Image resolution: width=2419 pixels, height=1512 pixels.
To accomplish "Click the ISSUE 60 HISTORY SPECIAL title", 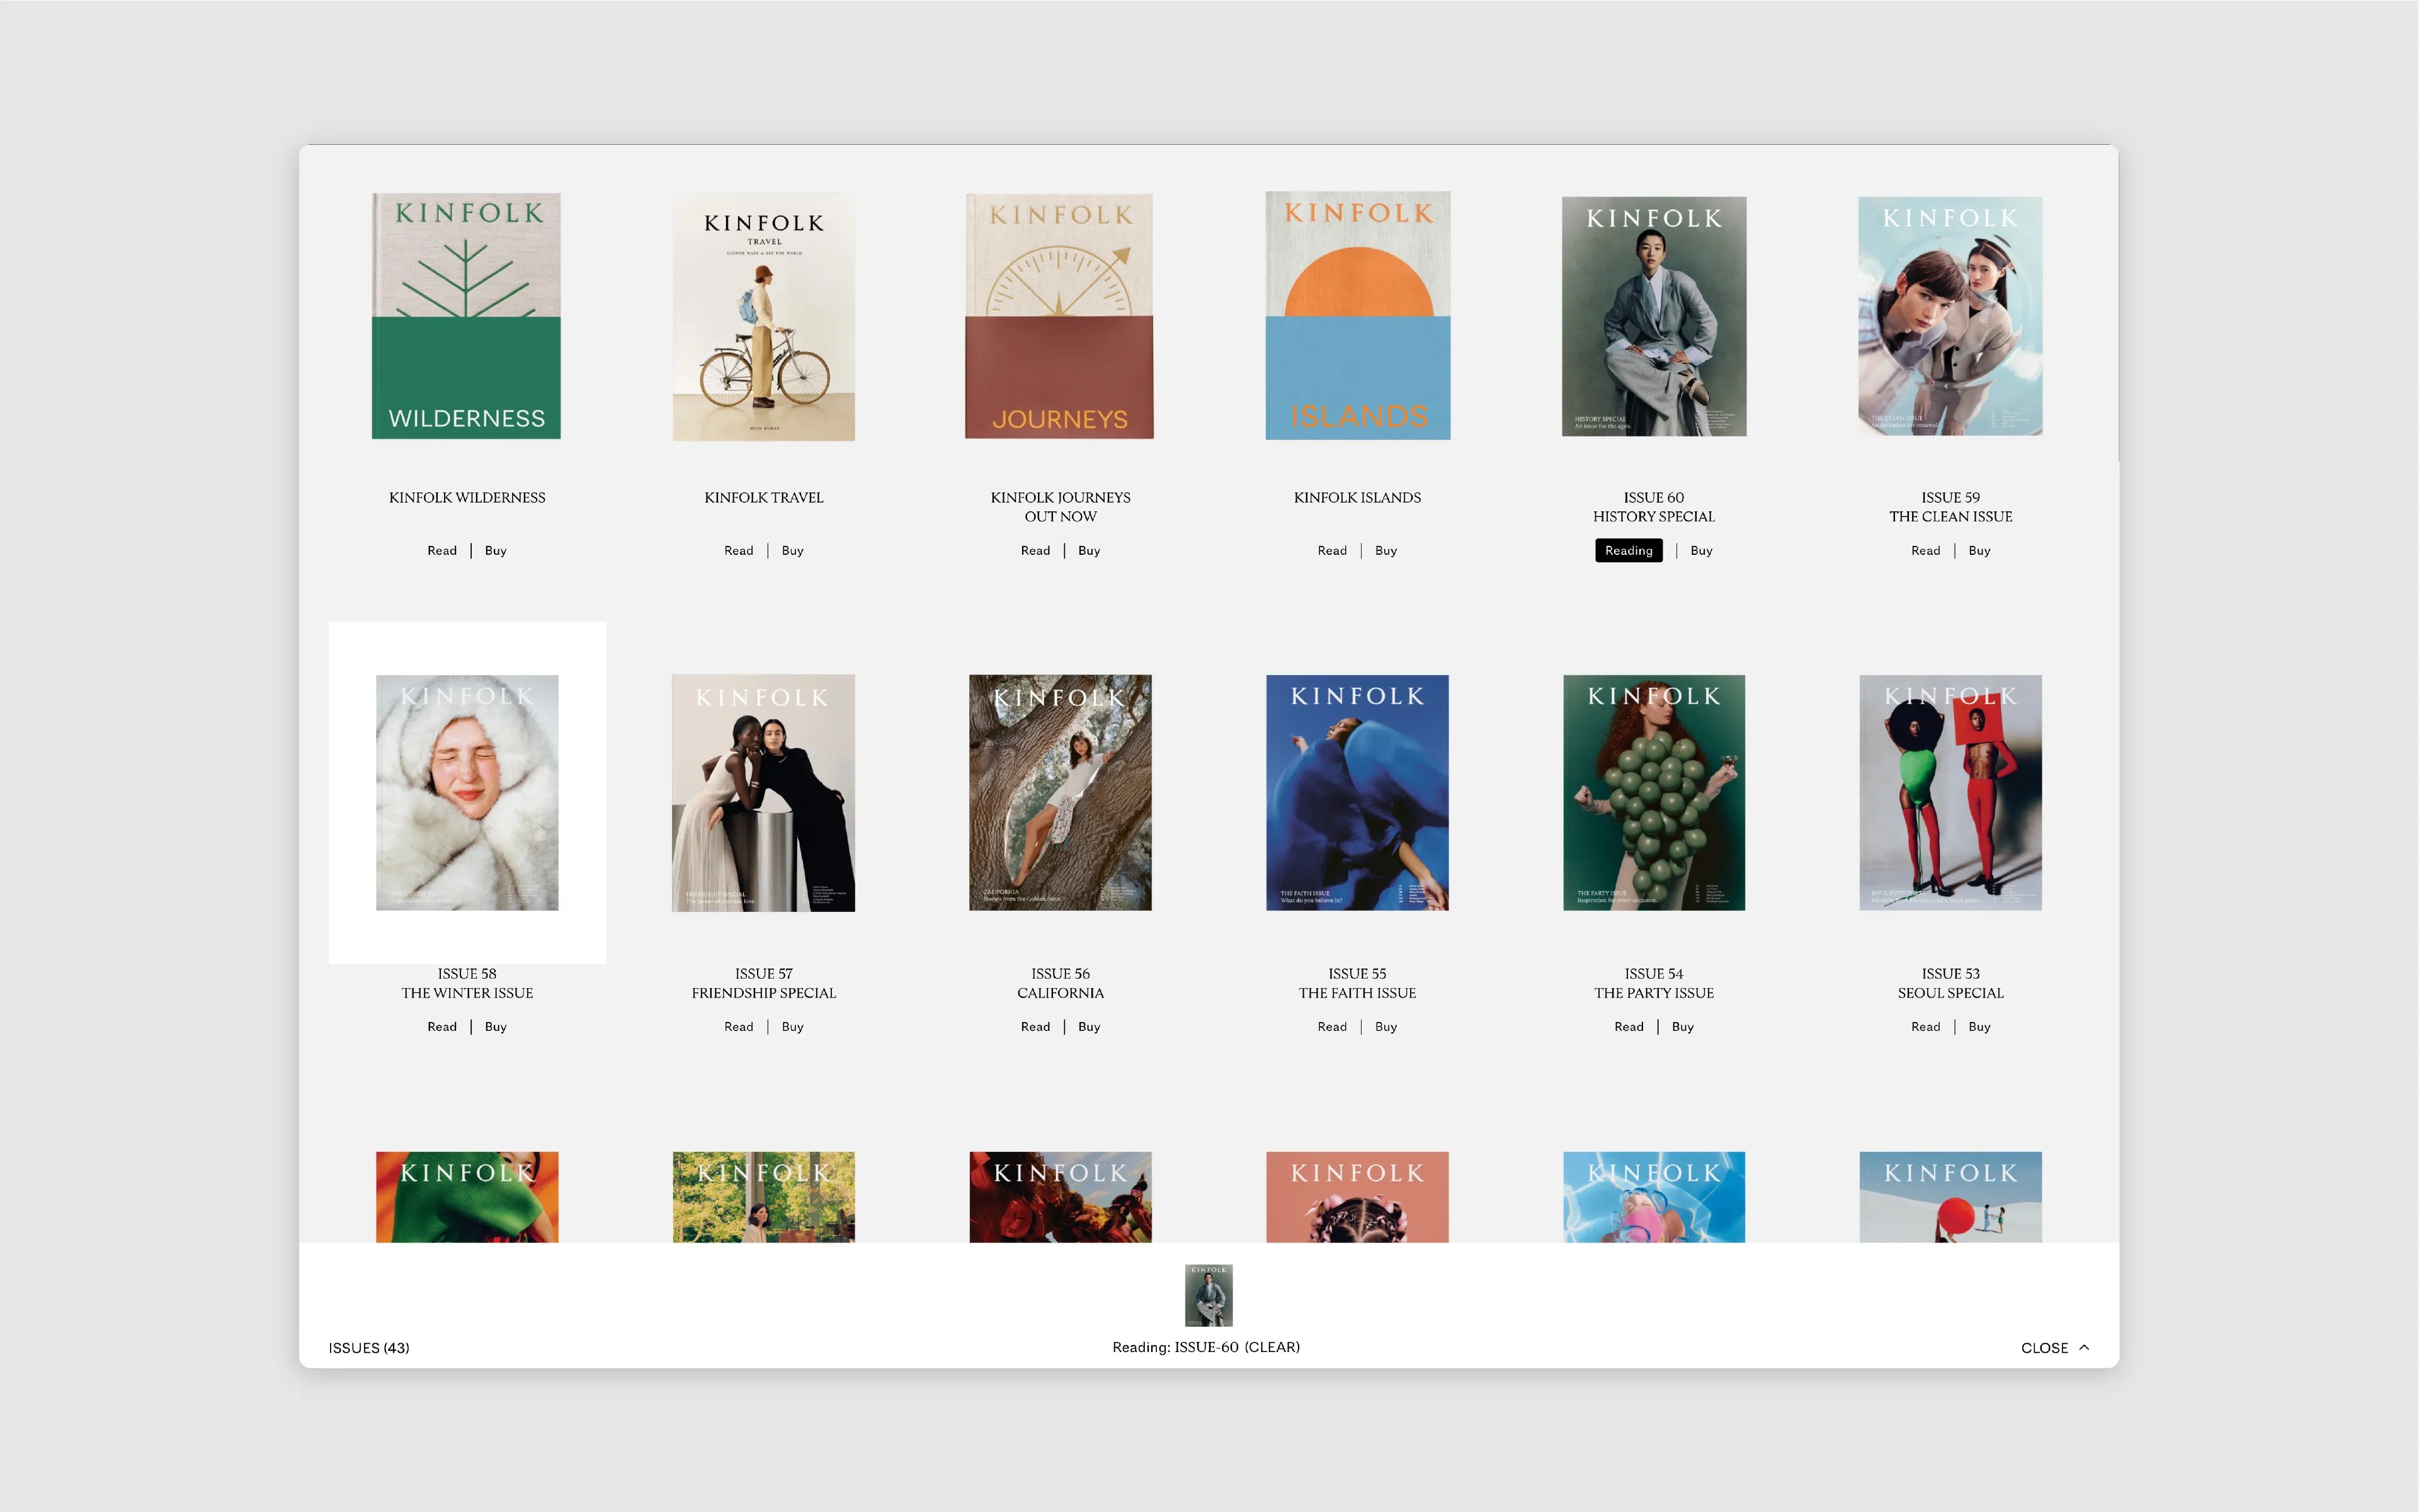I will coord(1654,507).
